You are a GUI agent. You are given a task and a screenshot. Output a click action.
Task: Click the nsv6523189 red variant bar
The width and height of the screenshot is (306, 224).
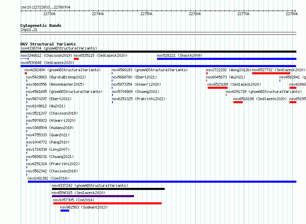[x=218, y=88]
